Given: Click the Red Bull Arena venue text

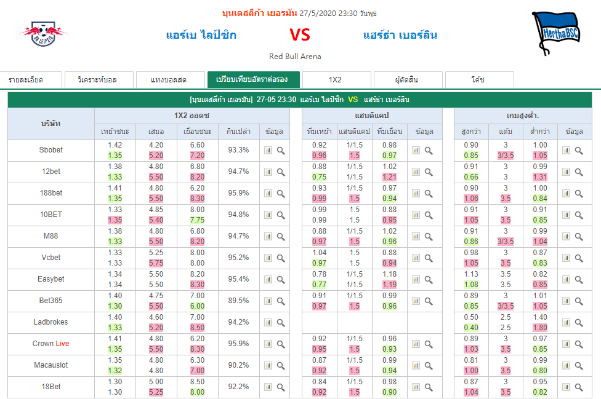Looking at the screenshot, I should tap(295, 56).
